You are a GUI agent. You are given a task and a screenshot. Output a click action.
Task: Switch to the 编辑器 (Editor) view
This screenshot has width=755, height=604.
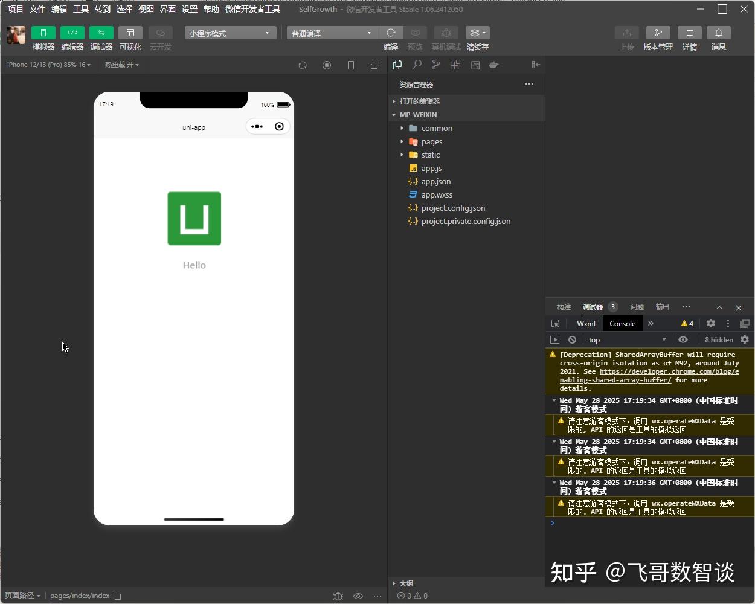[72, 37]
